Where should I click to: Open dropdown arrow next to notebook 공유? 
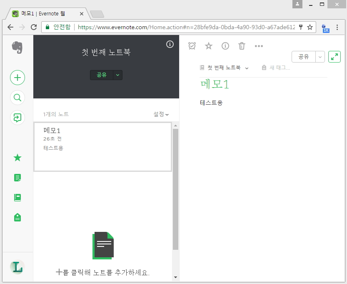[x=118, y=75]
